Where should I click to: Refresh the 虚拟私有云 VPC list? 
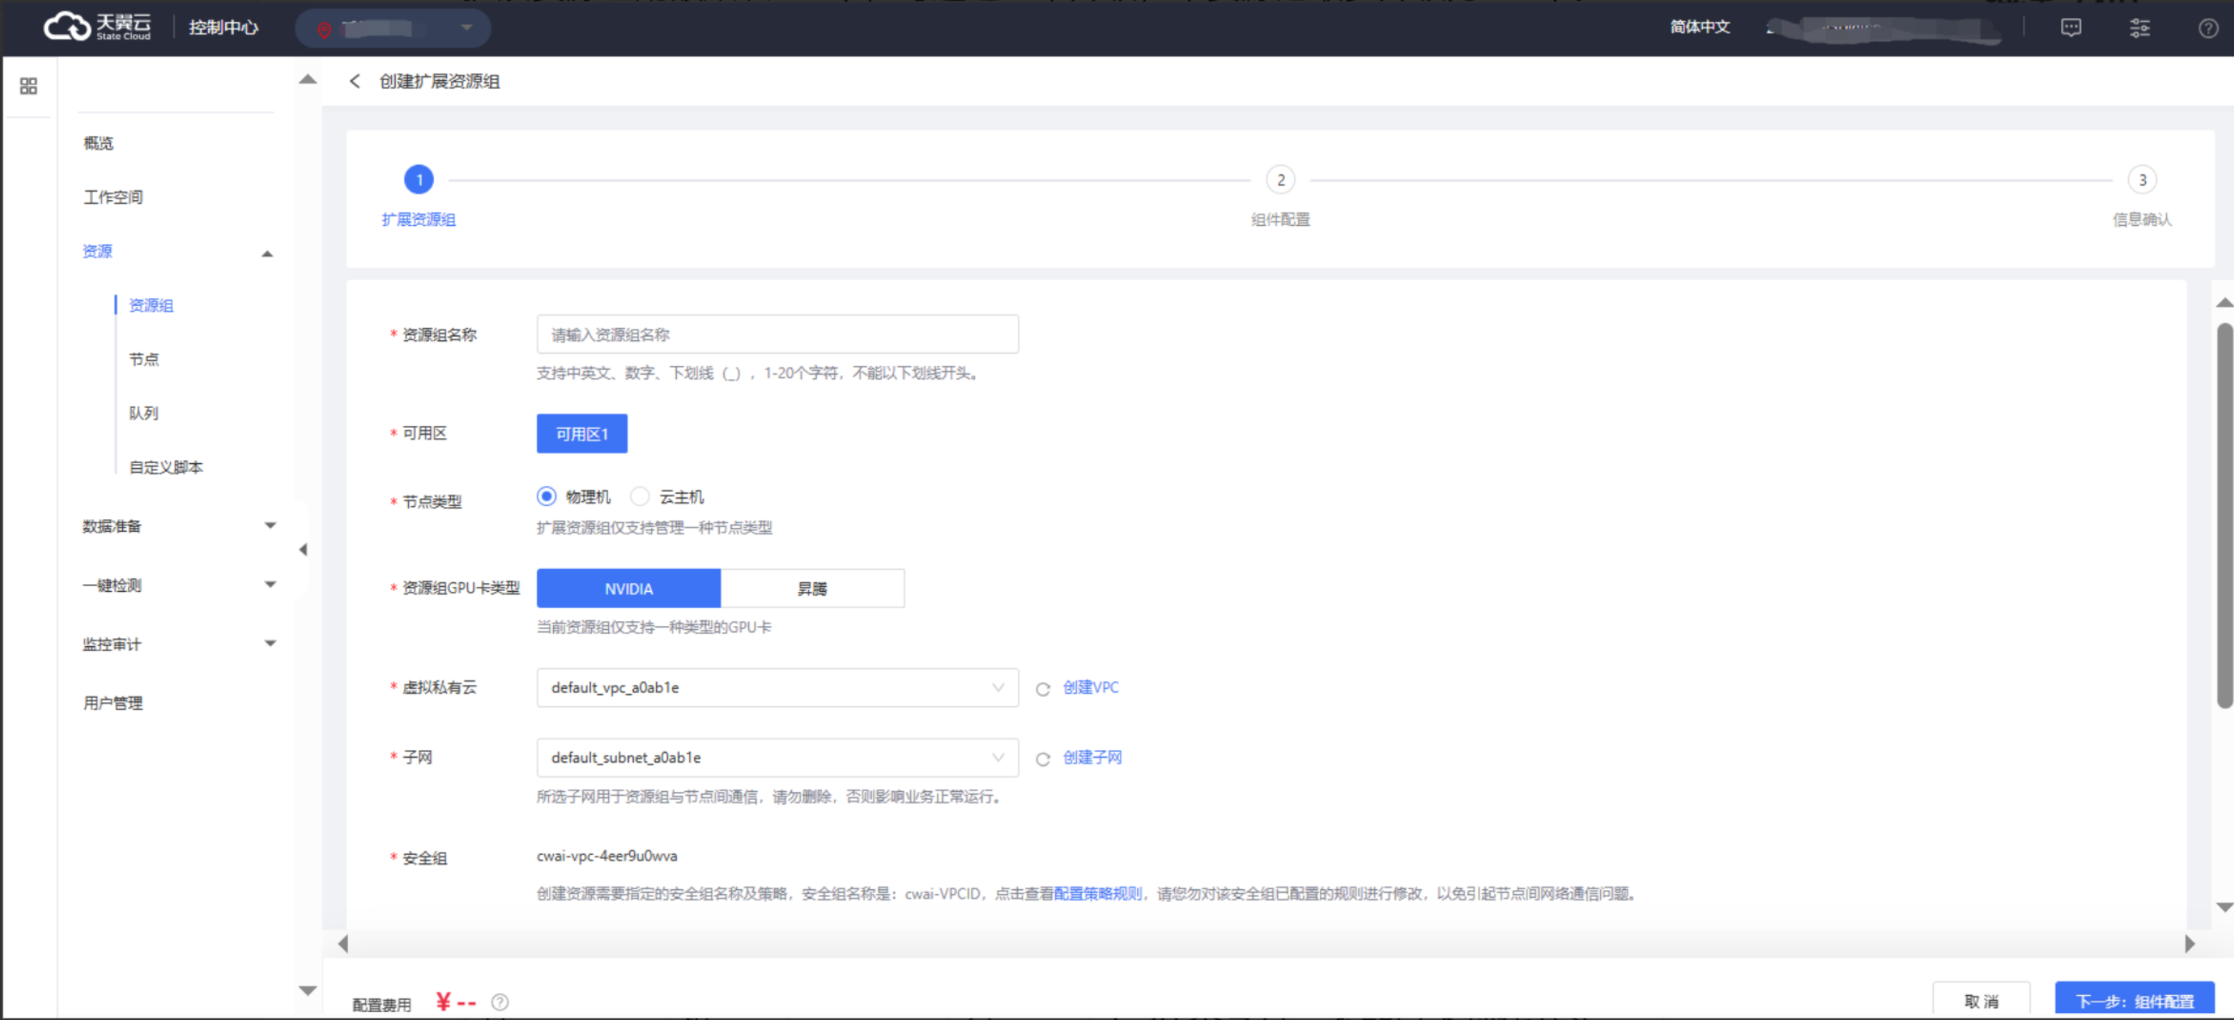1043,688
